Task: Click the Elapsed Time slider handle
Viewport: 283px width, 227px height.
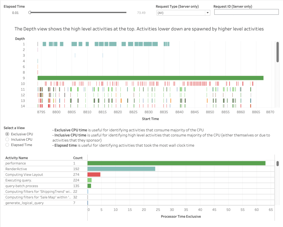Action: pos(30,12)
